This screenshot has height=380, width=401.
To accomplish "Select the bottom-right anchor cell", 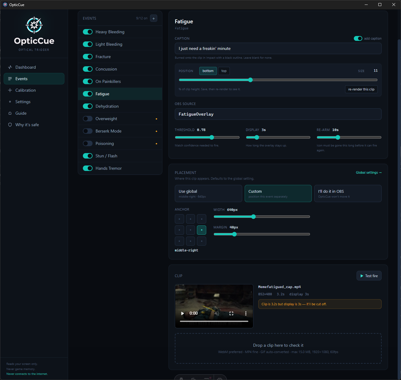I will pyautogui.click(x=202, y=241).
